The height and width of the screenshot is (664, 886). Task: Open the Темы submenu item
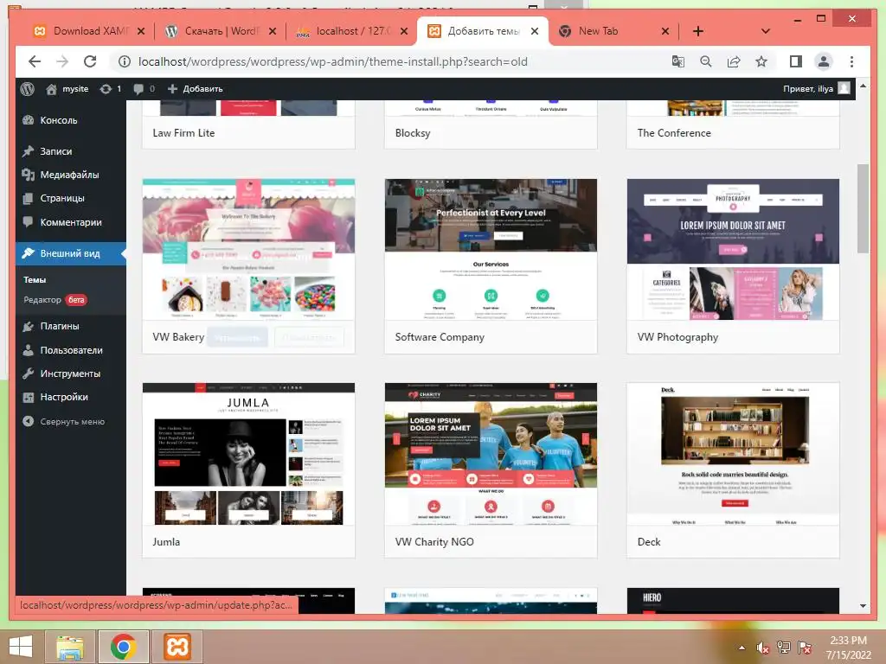tap(35, 279)
